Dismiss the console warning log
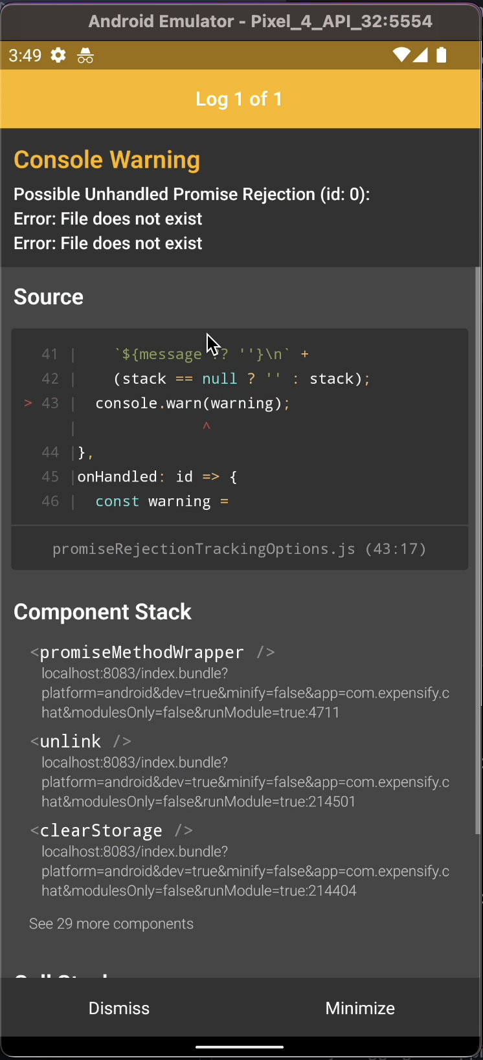The width and height of the screenshot is (483, 1060). [118, 1008]
